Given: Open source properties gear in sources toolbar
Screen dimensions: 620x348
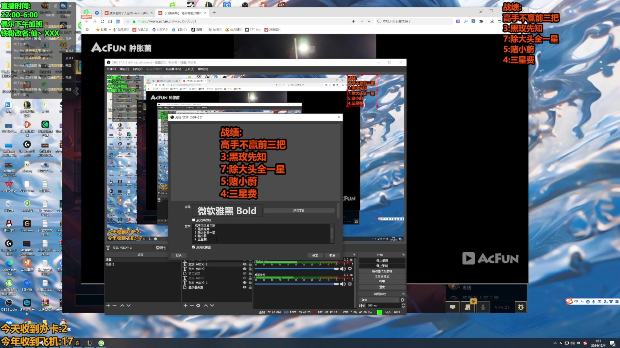Looking at the screenshot, I should tap(198, 305).
